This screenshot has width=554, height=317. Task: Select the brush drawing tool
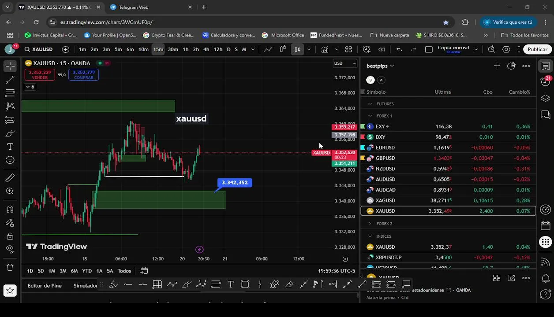pyautogui.click(x=10, y=133)
